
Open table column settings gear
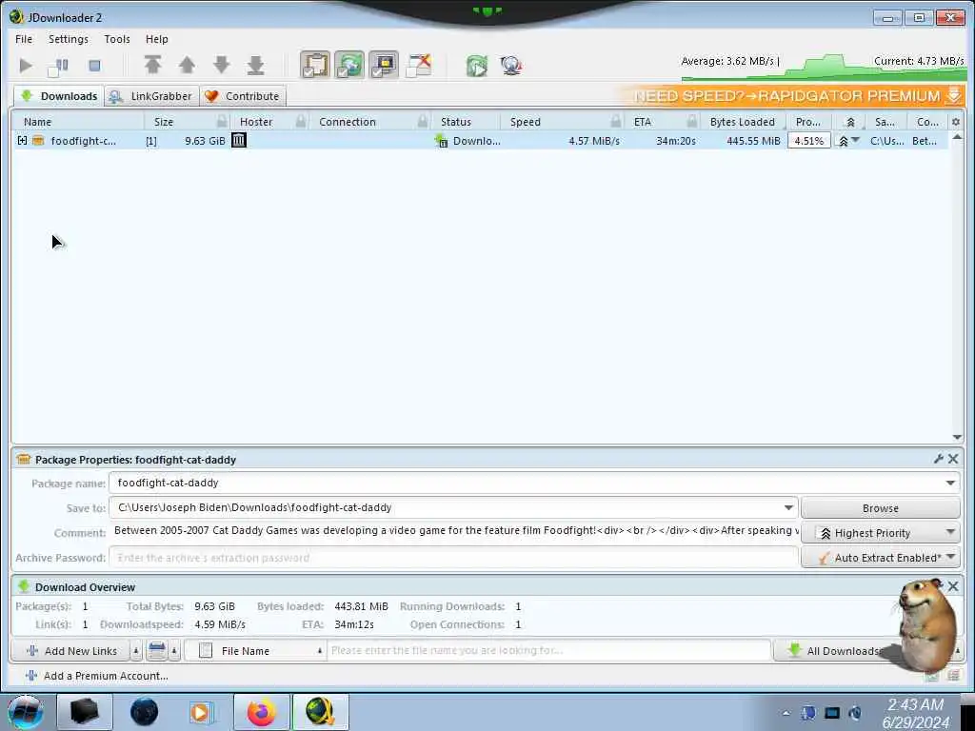coord(956,122)
